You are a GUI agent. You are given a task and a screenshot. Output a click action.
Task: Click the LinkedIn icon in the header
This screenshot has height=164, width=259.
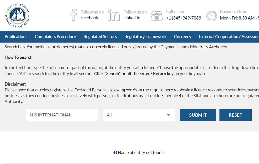point(113,15)
